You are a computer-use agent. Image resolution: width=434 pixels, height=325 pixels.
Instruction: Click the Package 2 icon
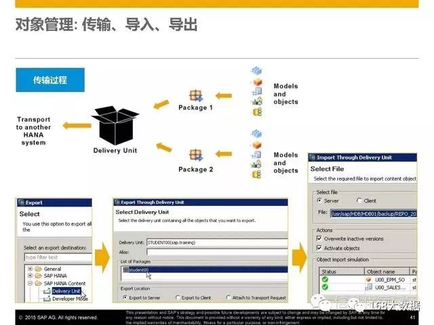pos(196,155)
